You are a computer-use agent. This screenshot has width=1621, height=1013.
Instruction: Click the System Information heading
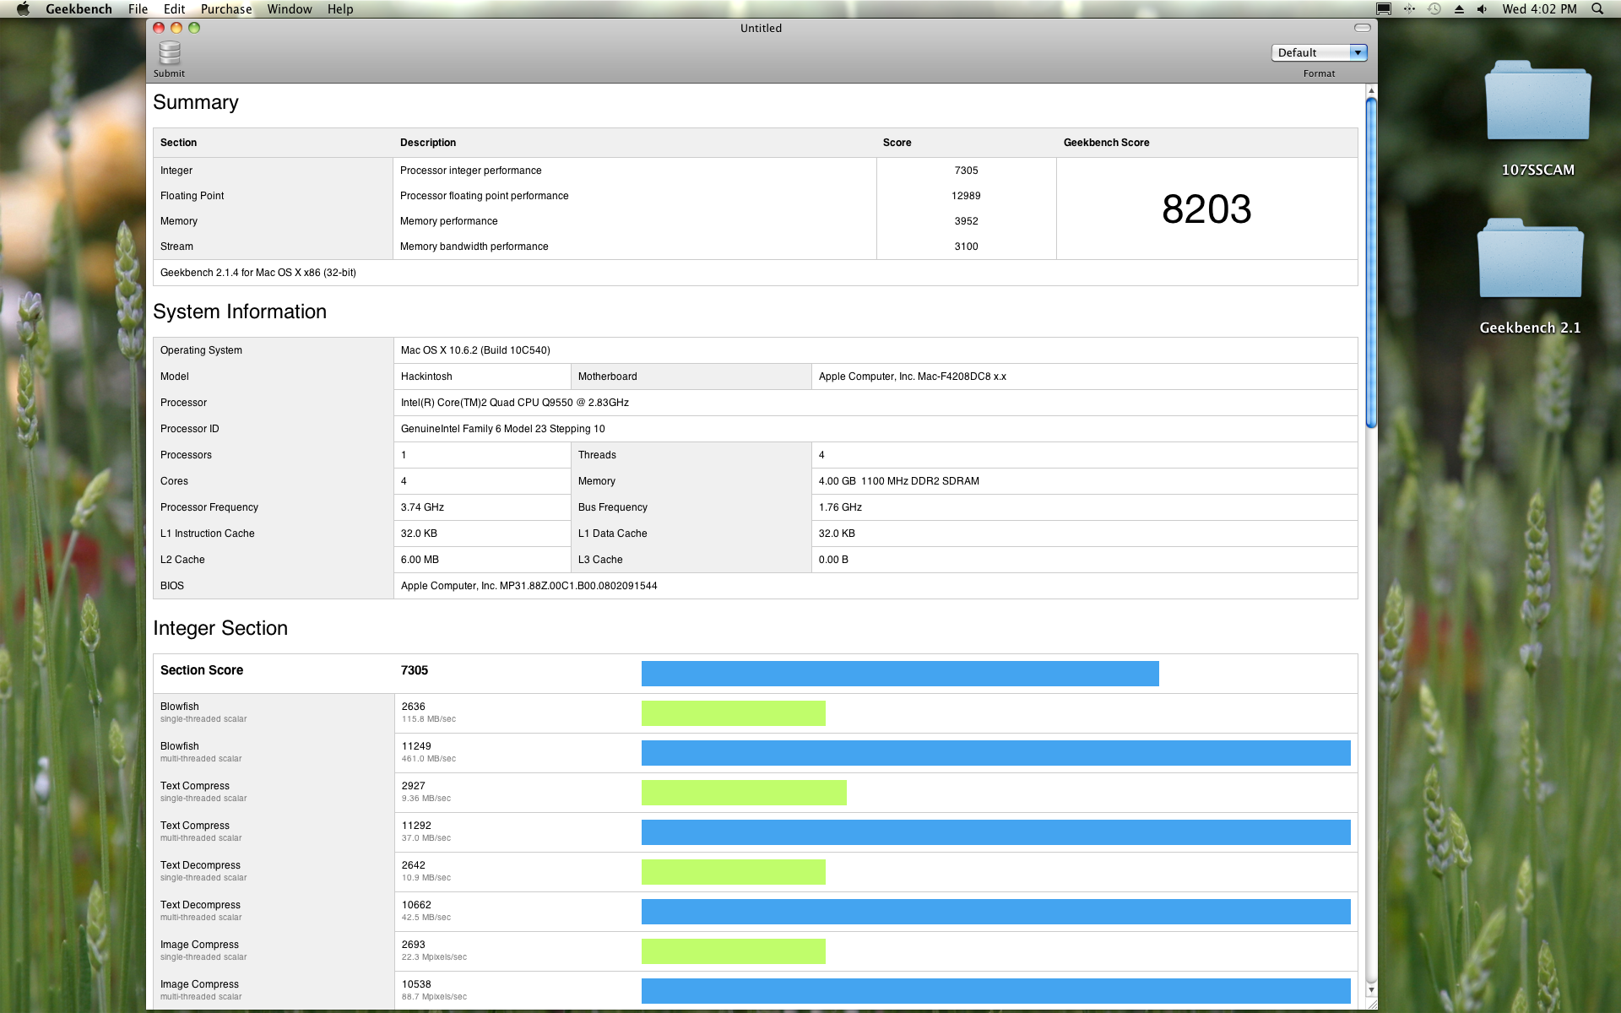point(240,311)
